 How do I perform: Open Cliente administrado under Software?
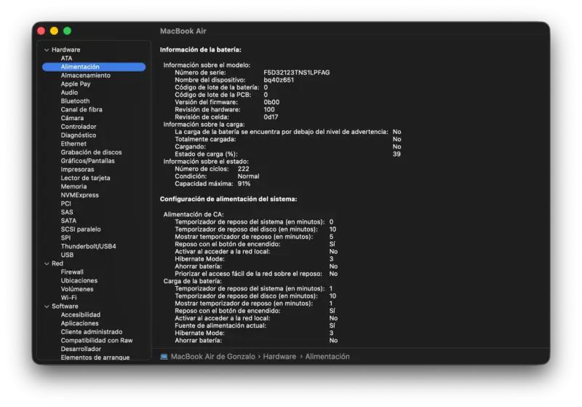(92, 331)
